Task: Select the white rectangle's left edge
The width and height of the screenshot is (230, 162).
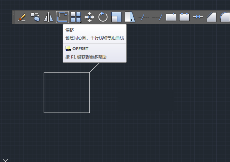Action: 44,93
